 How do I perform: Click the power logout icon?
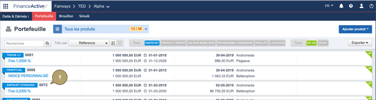(x=371, y=6)
